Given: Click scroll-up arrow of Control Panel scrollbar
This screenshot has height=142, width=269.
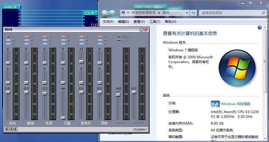Looking at the screenshot, I should (x=265, y=27).
